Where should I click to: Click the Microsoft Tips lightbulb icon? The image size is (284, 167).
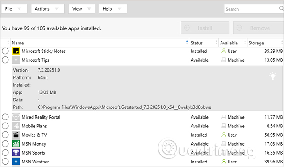click(x=16, y=60)
